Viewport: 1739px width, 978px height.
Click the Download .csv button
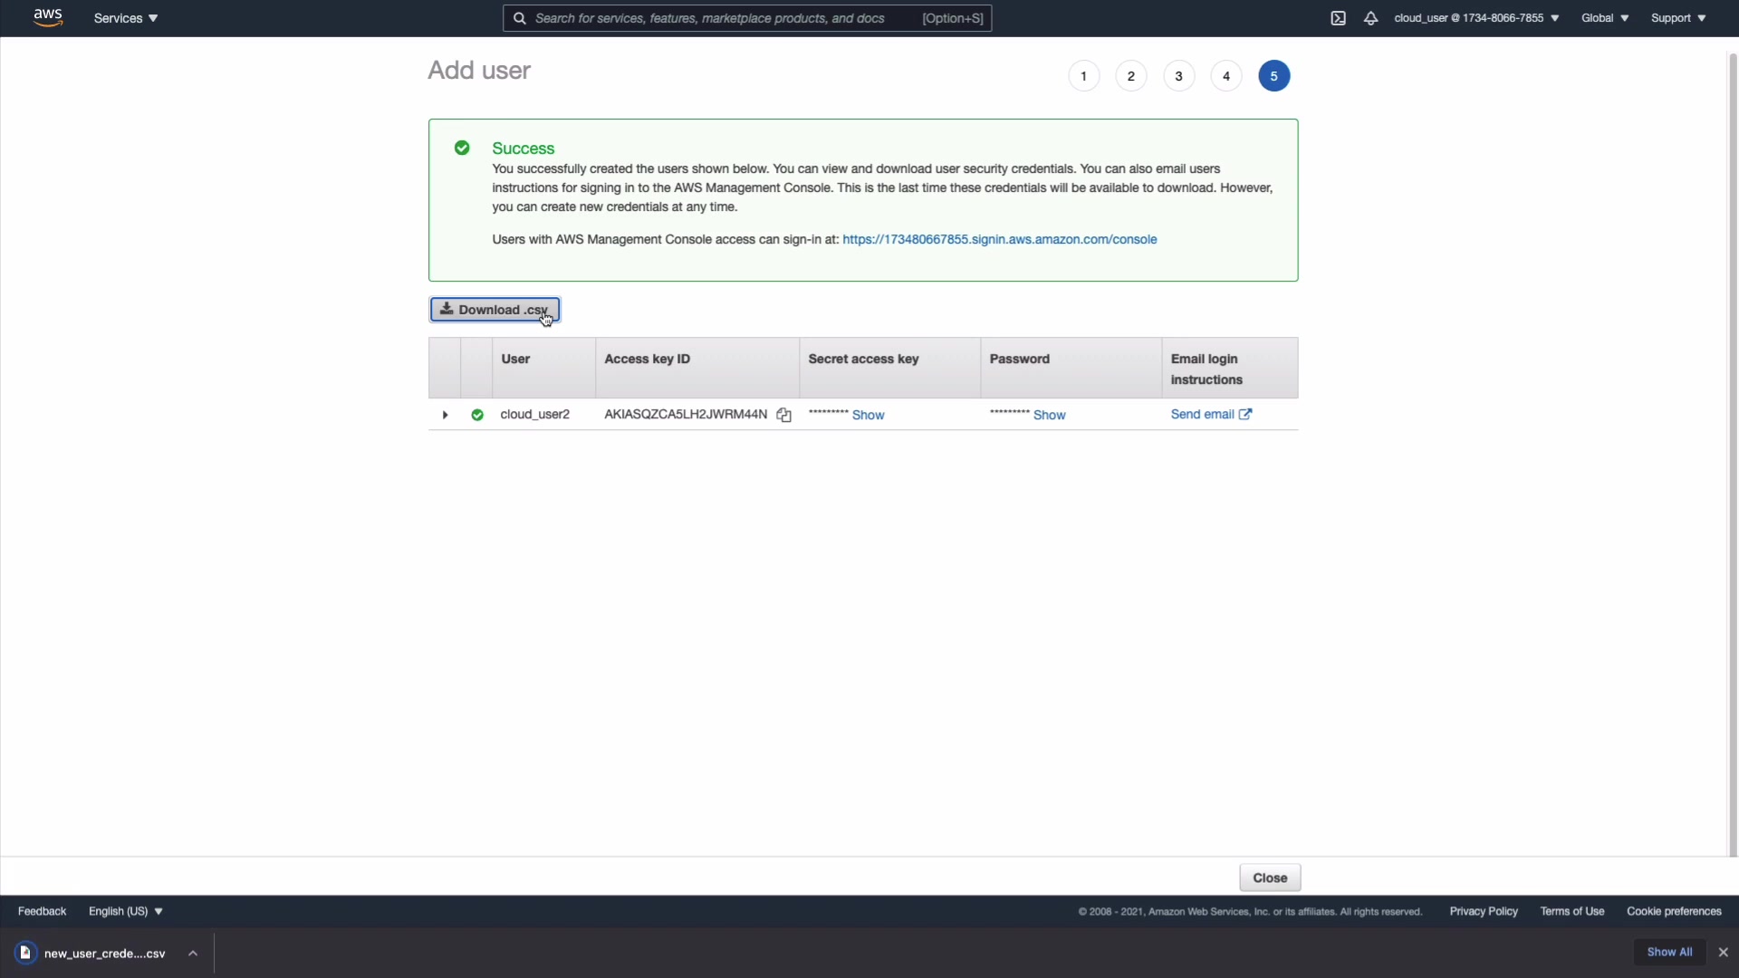(x=495, y=310)
